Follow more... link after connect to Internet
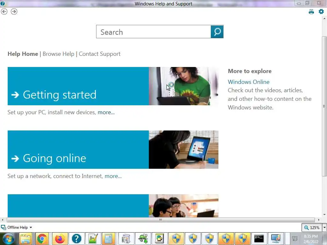 113,176
